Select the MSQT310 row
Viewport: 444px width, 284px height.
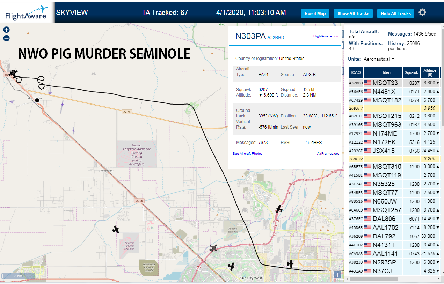point(394,167)
